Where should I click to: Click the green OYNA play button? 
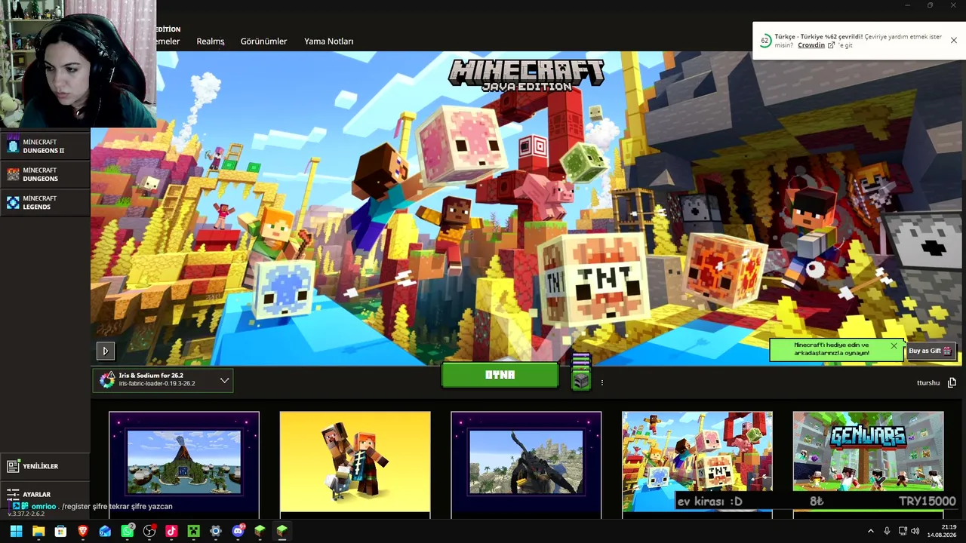(500, 375)
